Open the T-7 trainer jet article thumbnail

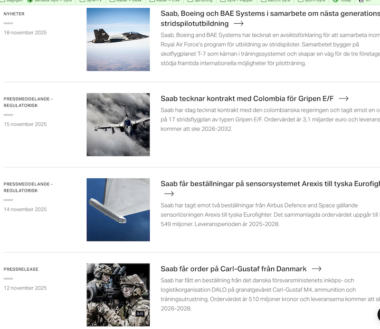[x=118, y=39]
